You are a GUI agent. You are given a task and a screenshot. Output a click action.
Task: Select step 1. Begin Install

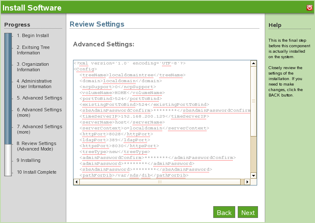[33, 35]
